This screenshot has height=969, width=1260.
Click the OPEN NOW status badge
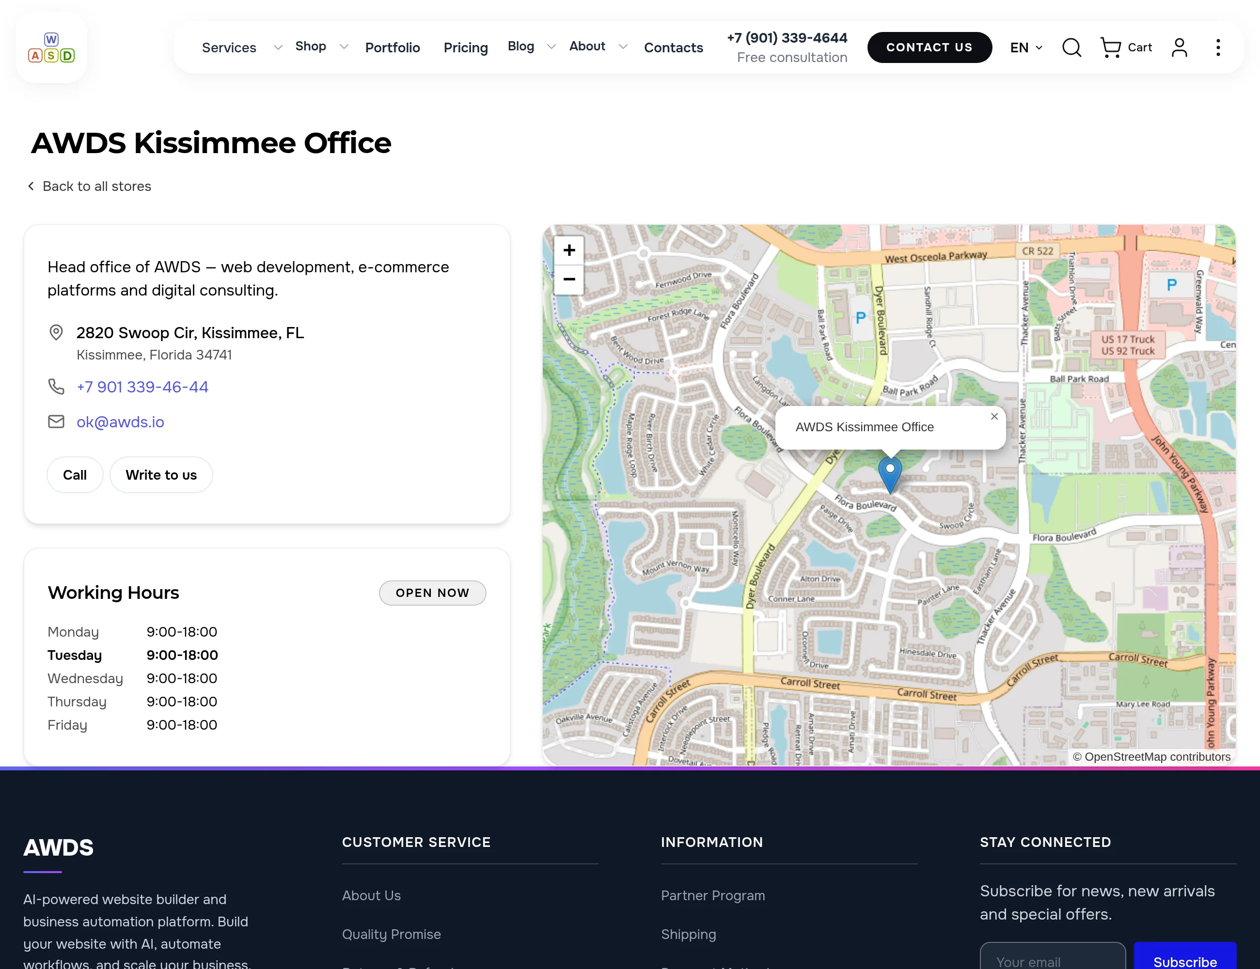click(x=432, y=593)
